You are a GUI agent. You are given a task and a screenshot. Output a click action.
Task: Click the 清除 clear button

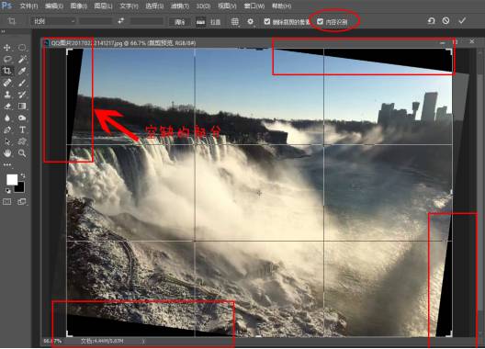click(179, 22)
